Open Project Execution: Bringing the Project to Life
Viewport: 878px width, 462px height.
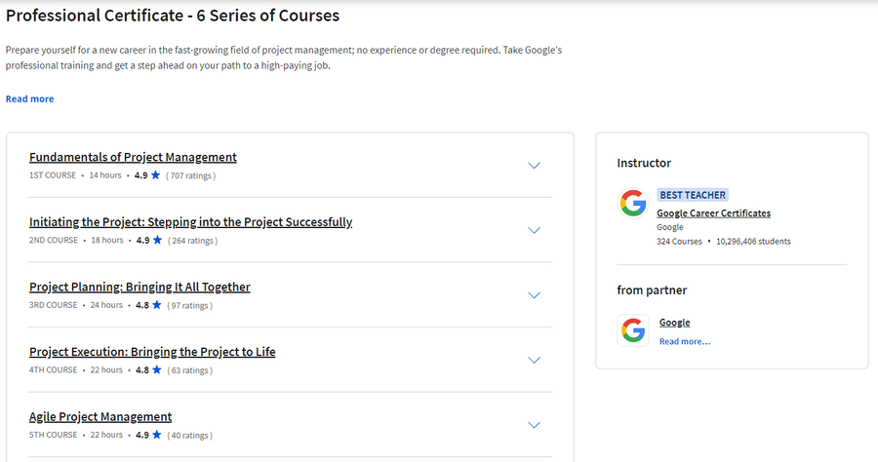[152, 352]
